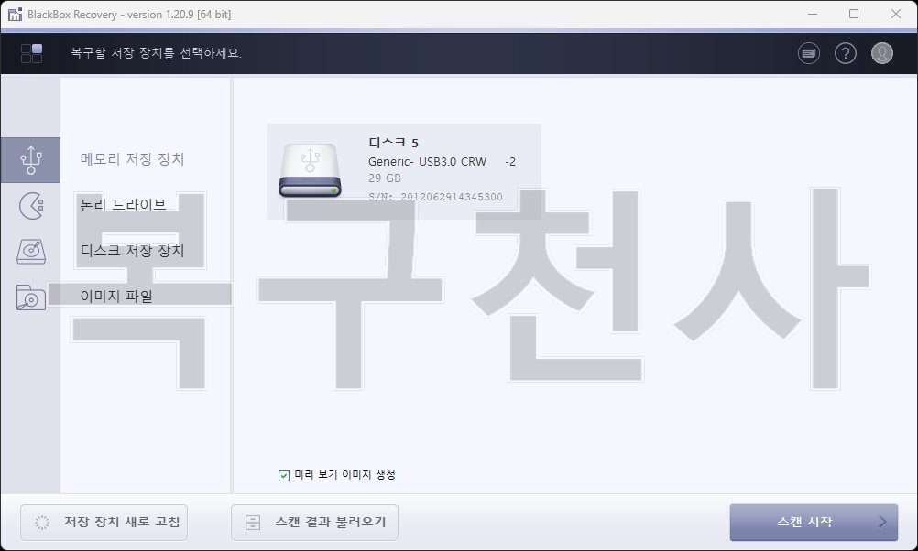Switch to the 논리 드라이브 tab
This screenshot has width=918, height=551.
click(x=123, y=205)
